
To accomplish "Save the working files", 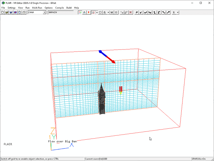I will coord(11,12).
